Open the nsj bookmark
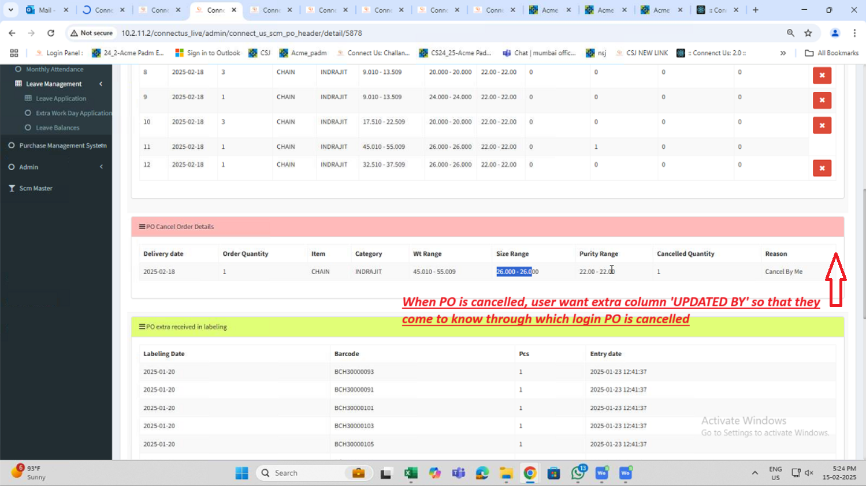This screenshot has height=486, width=866. coord(596,53)
